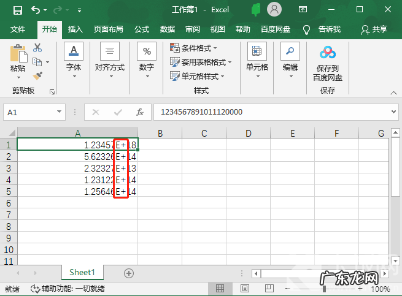Switch to Page Break Preview
This screenshot has height=296, width=402.
[x=269, y=289]
